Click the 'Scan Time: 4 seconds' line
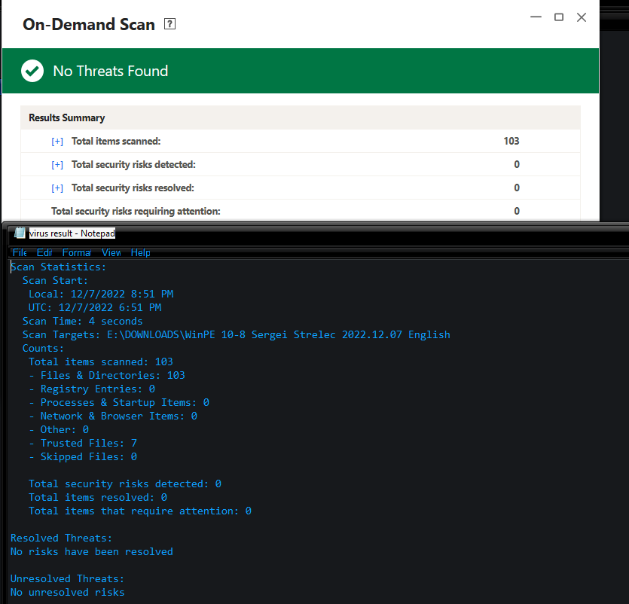 [x=82, y=322]
